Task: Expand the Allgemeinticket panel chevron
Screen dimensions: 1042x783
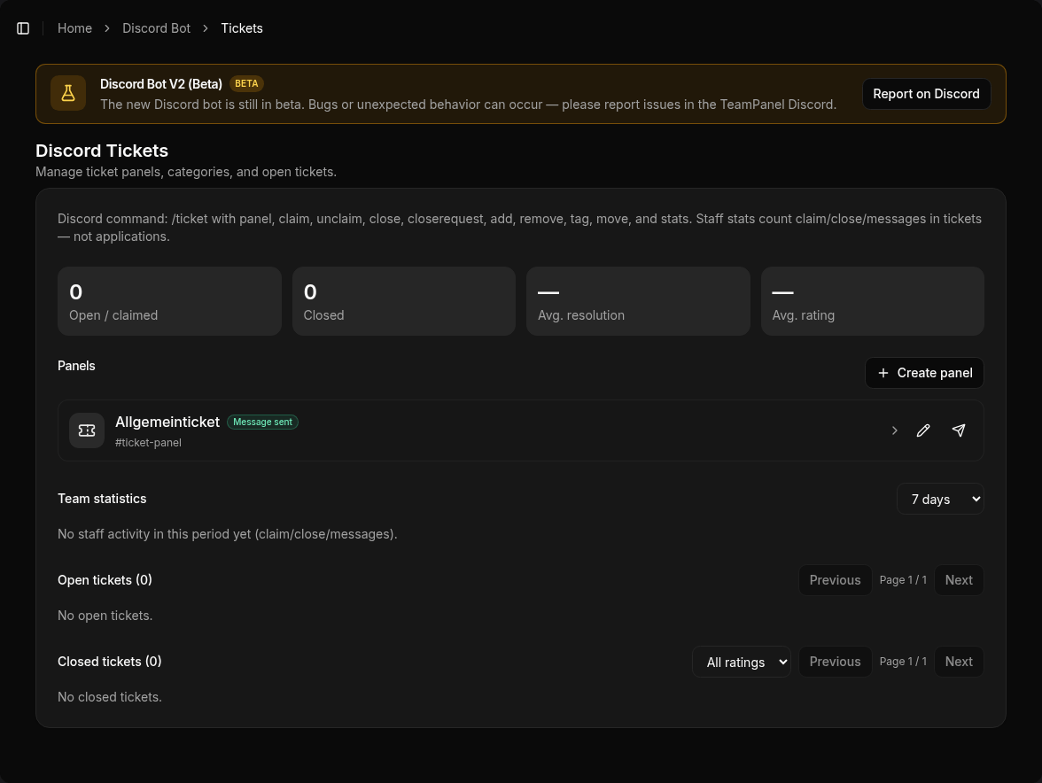Action: [x=895, y=430]
